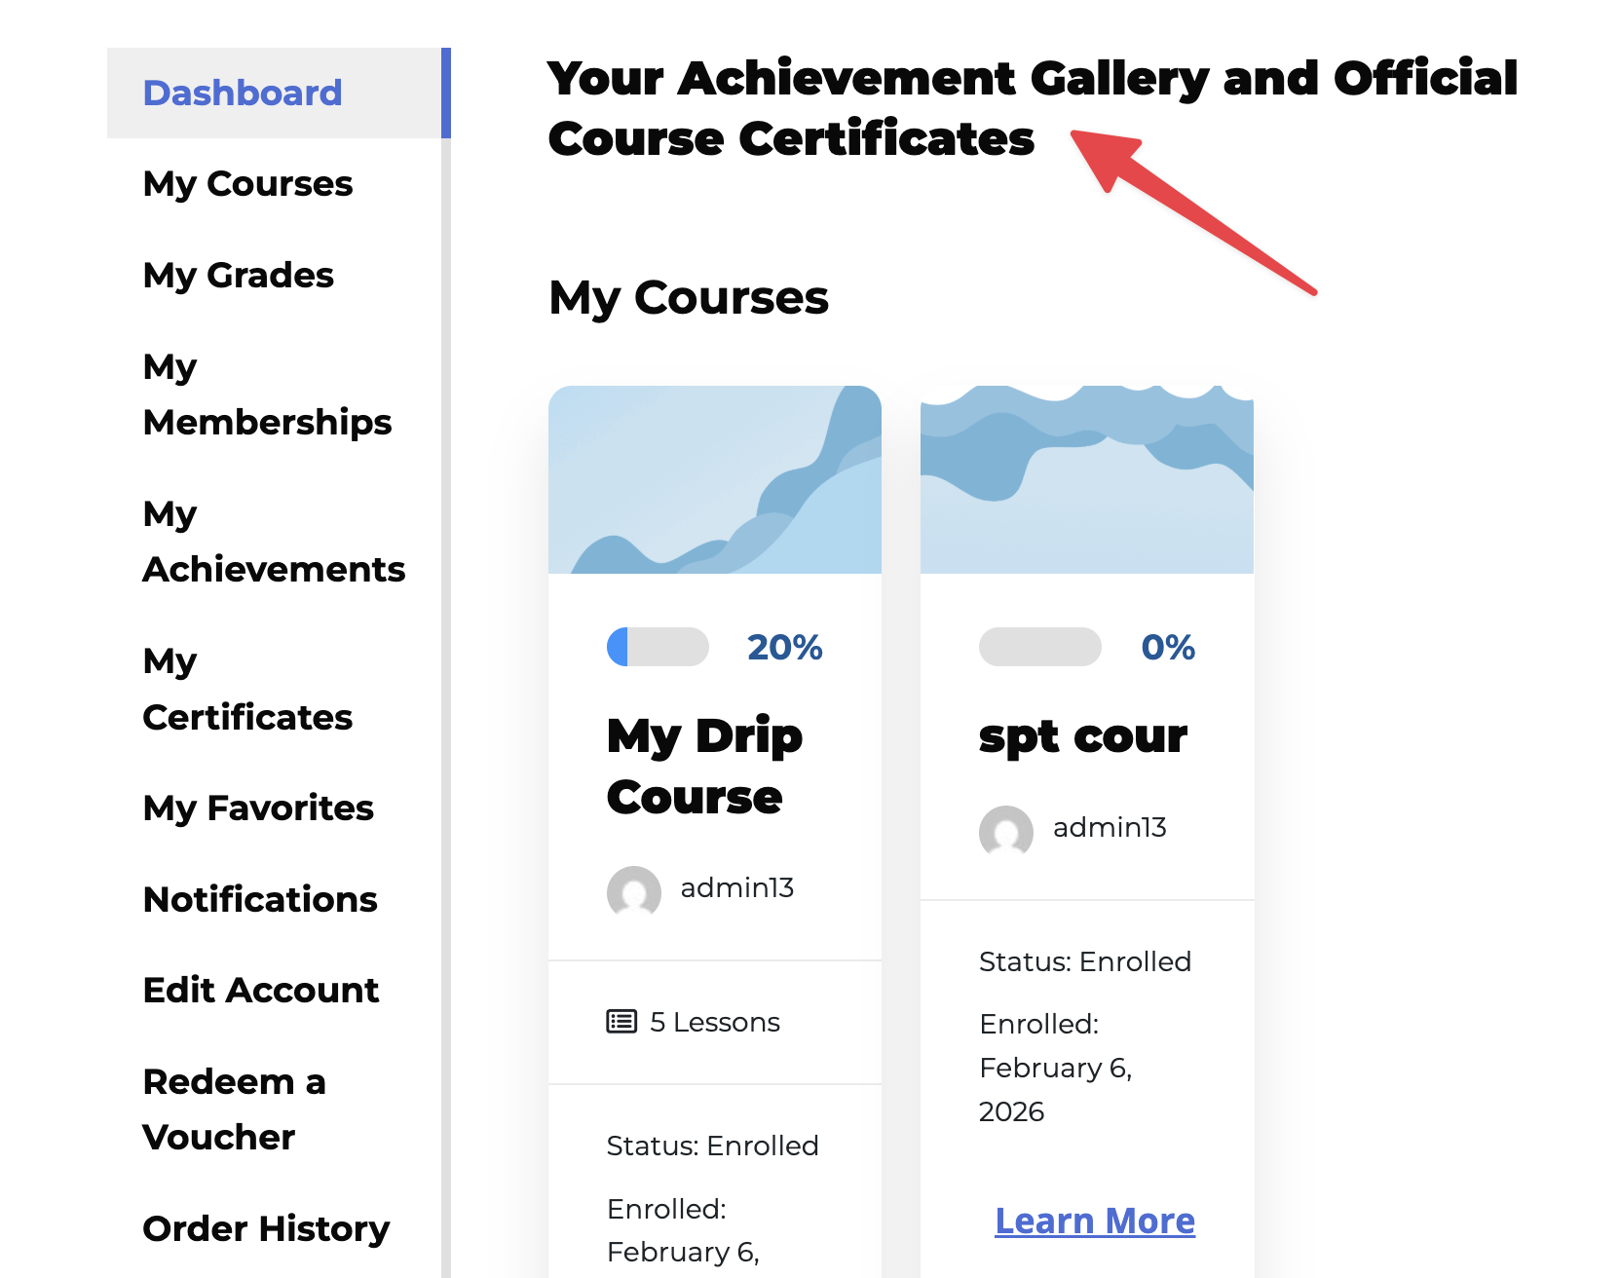Select My Memberships sidebar link
The image size is (1619, 1278).
pyautogui.click(x=266, y=395)
